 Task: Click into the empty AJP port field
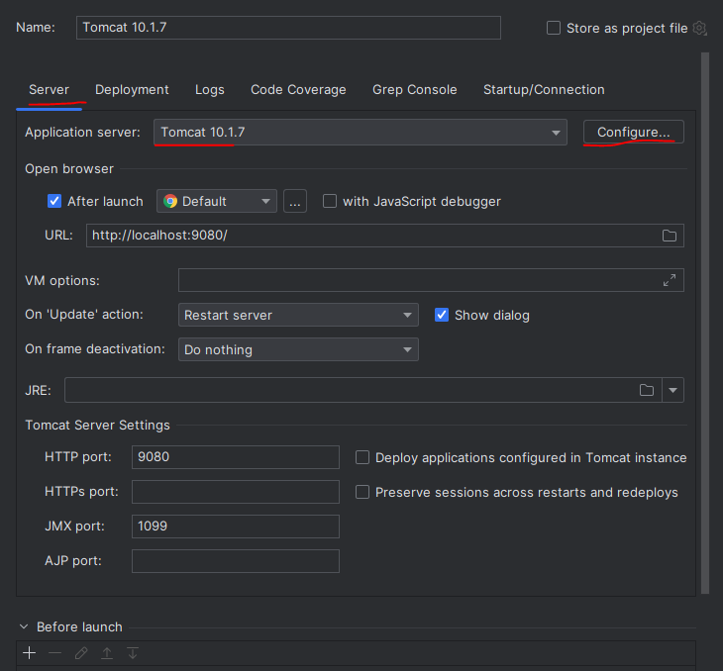coord(236,561)
